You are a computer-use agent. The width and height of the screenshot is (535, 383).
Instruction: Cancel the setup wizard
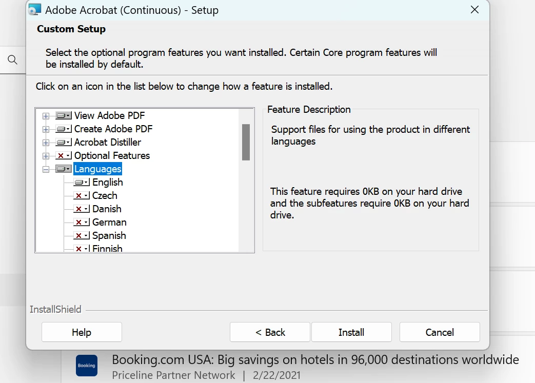point(440,332)
